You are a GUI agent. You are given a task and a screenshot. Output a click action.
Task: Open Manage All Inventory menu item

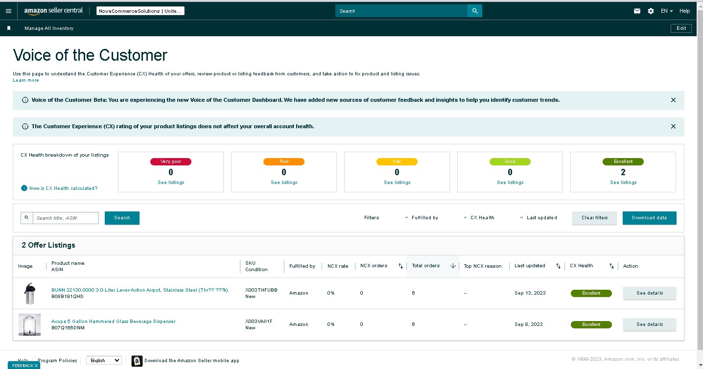click(x=49, y=28)
